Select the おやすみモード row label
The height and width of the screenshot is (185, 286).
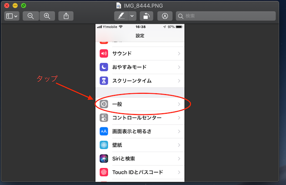click(x=130, y=67)
